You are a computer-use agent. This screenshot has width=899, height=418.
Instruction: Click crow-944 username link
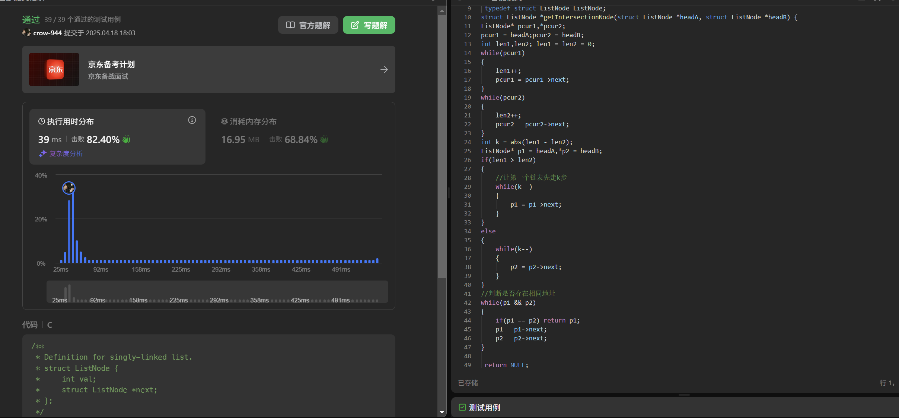click(47, 33)
